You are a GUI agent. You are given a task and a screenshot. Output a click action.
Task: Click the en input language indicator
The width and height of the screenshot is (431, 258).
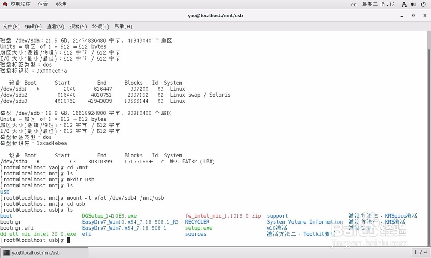click(354, 4)
